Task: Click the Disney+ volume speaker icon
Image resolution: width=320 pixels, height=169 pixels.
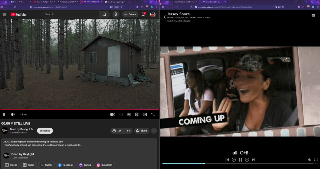Action: pyautogui.click(x=309, y=160)
